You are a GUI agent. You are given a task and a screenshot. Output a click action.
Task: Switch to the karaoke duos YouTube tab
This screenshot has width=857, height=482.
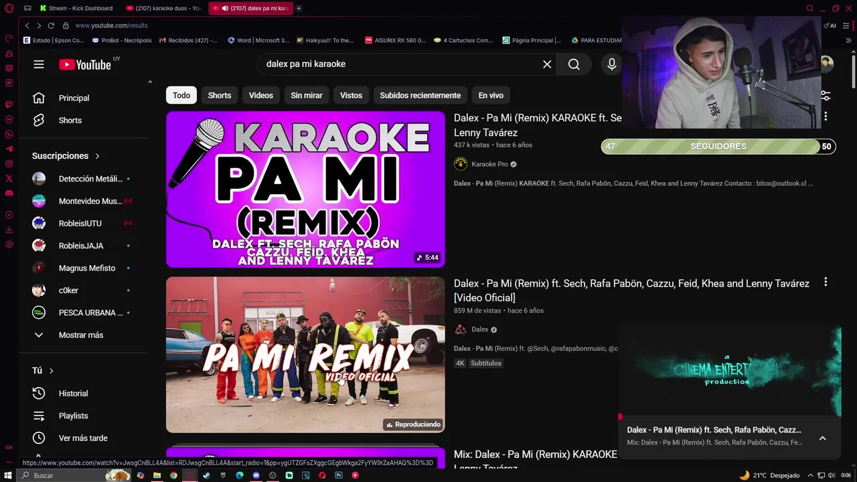coord(165,8)
